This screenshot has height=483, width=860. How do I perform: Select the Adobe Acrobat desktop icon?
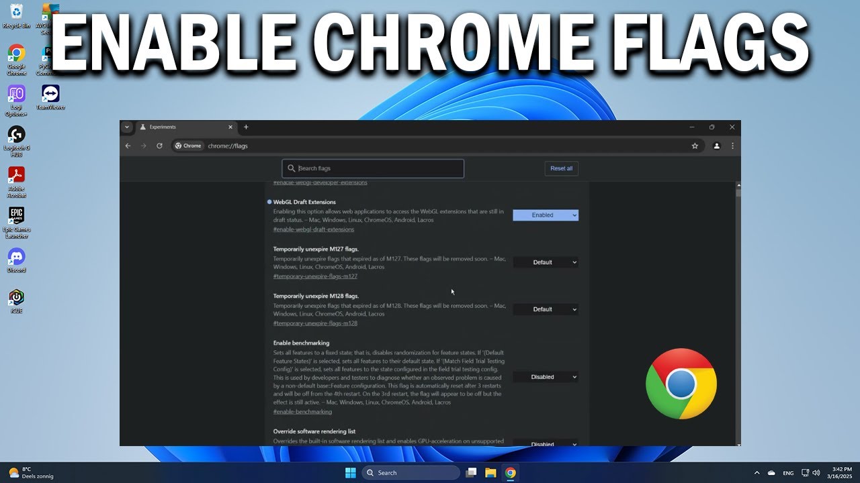(16, 182)
